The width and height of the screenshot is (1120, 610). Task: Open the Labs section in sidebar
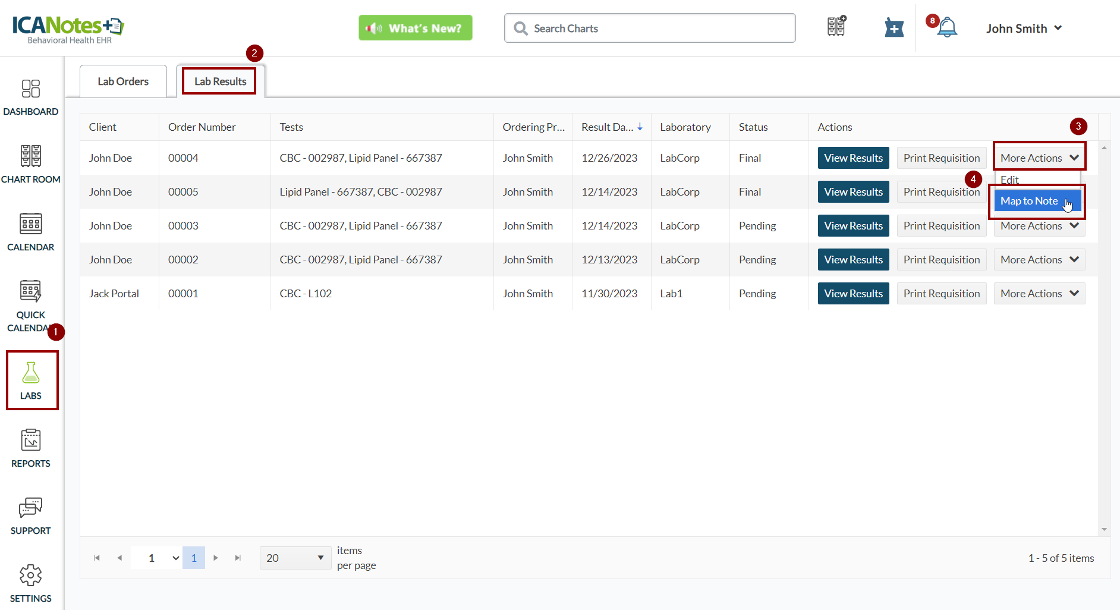point(32,381)
